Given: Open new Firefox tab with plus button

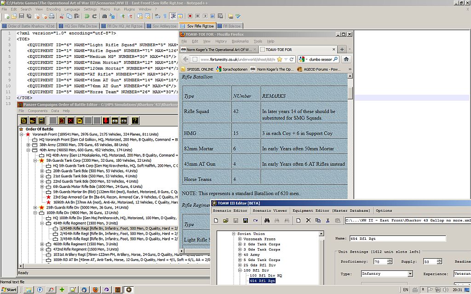Looking at the screenshot, I should pyautogui.click(x=342, y=50).
